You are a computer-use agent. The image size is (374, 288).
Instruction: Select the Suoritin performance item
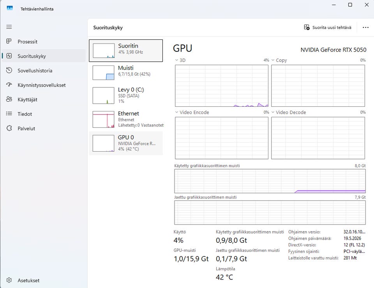(x=126, y=51)
